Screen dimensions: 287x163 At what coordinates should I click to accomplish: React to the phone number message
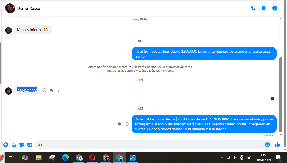(x=44, y=90)
